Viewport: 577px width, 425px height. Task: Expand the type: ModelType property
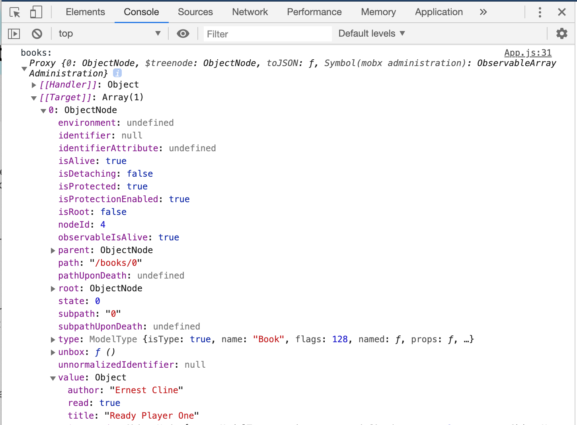tap(53, 339)
